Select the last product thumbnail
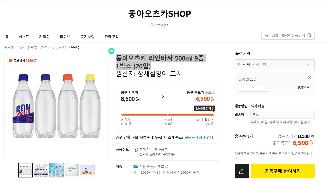The image size is (326, 183). coord(87,170)
